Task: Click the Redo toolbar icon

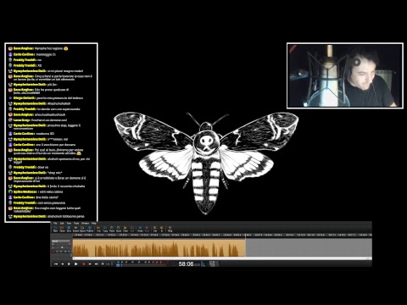Action: tap(147, 229)
